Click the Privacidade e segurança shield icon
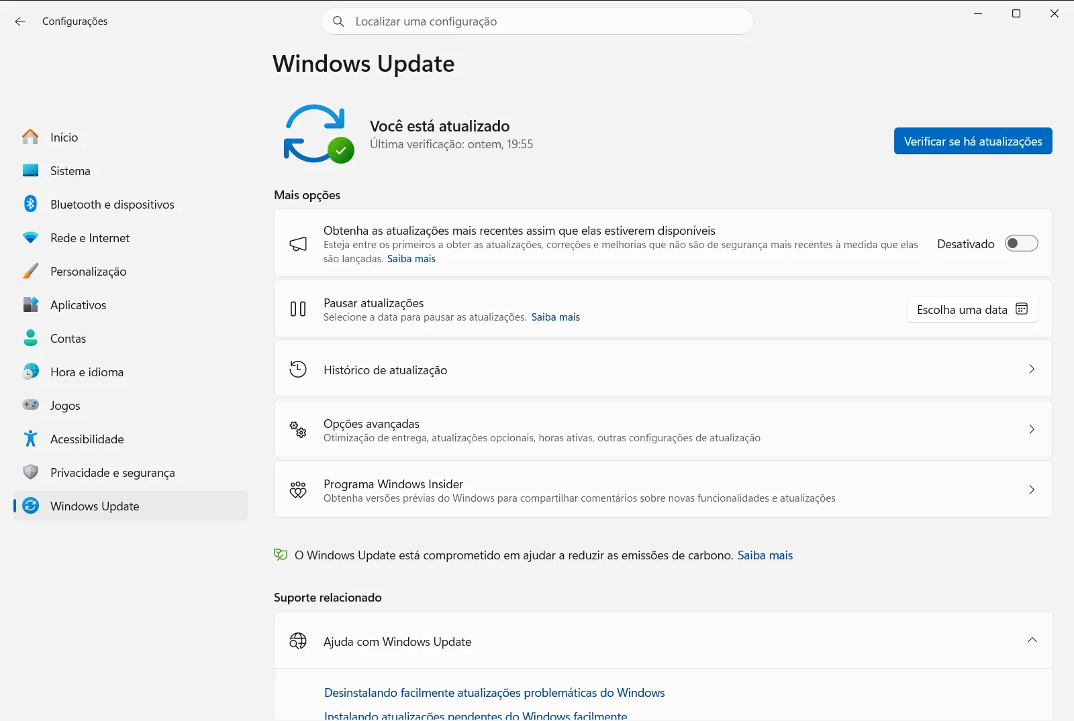The width and height of the screenshot is (1074, 721). coord(30,472)
